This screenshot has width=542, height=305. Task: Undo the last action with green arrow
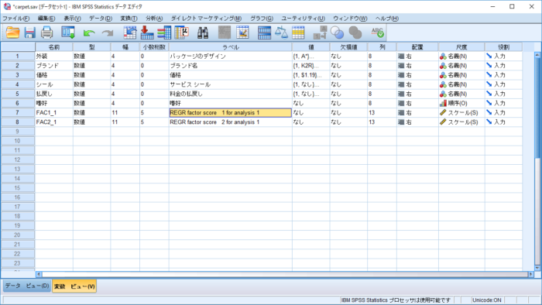pyautogui.click(x=89, y=33)
